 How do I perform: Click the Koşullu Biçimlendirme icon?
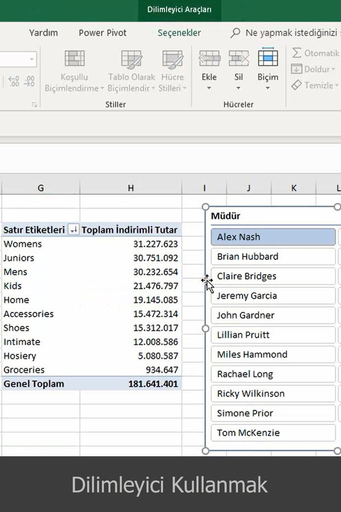pos(74,59)
